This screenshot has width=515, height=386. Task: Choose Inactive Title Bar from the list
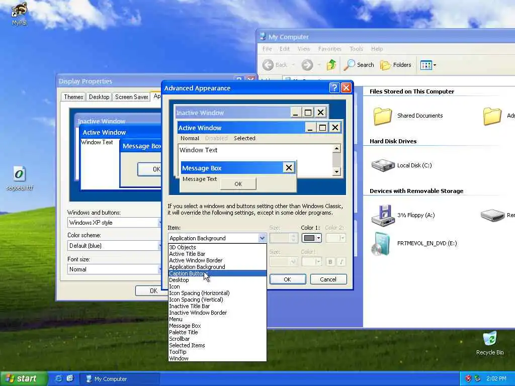click(x=217, y=306)
